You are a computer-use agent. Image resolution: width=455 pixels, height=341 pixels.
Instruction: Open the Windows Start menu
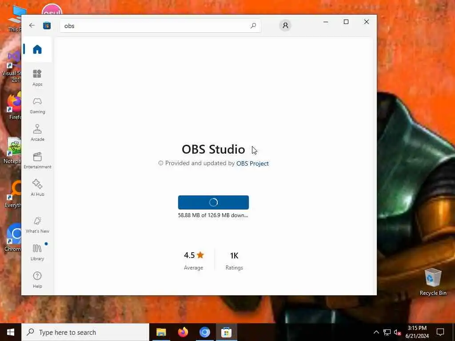(11, 332)
